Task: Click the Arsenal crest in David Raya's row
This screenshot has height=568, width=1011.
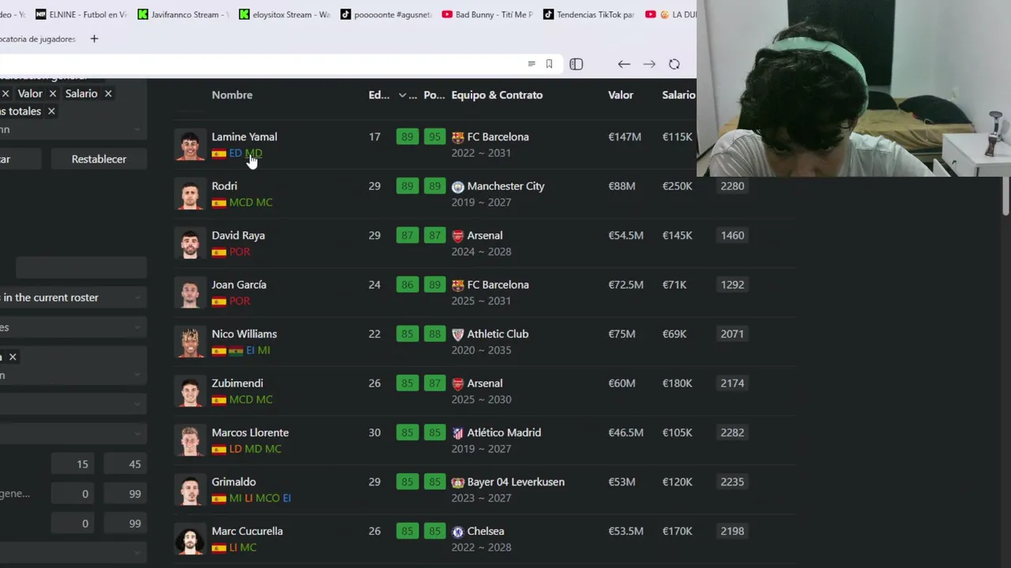Action: pos(457,236)
